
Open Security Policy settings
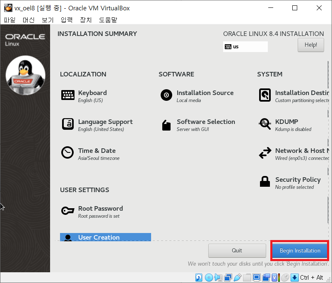[290, 183]
